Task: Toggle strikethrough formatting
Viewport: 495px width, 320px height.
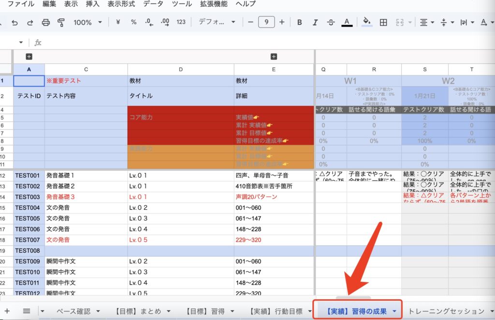Action: [x=331, y=22]
